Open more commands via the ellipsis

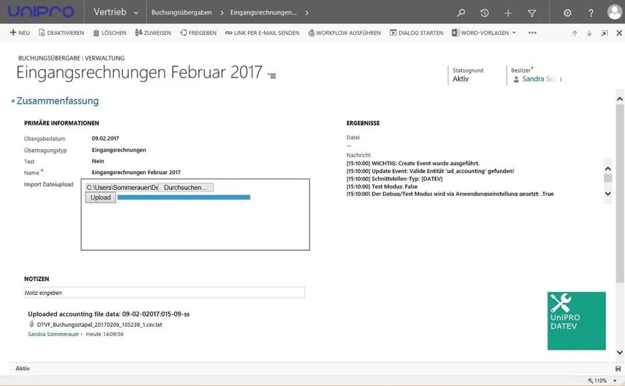(x=532, y=32)
